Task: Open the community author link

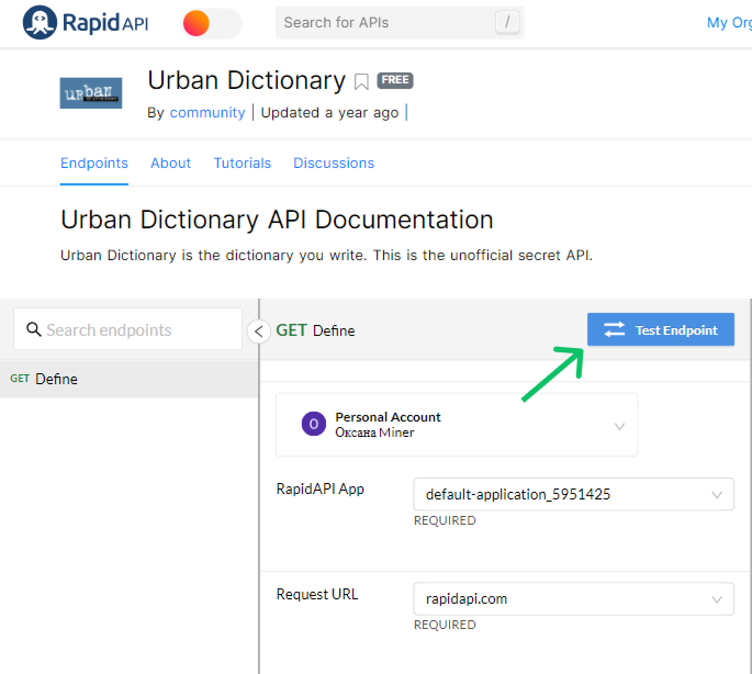Action: point(207,113)
